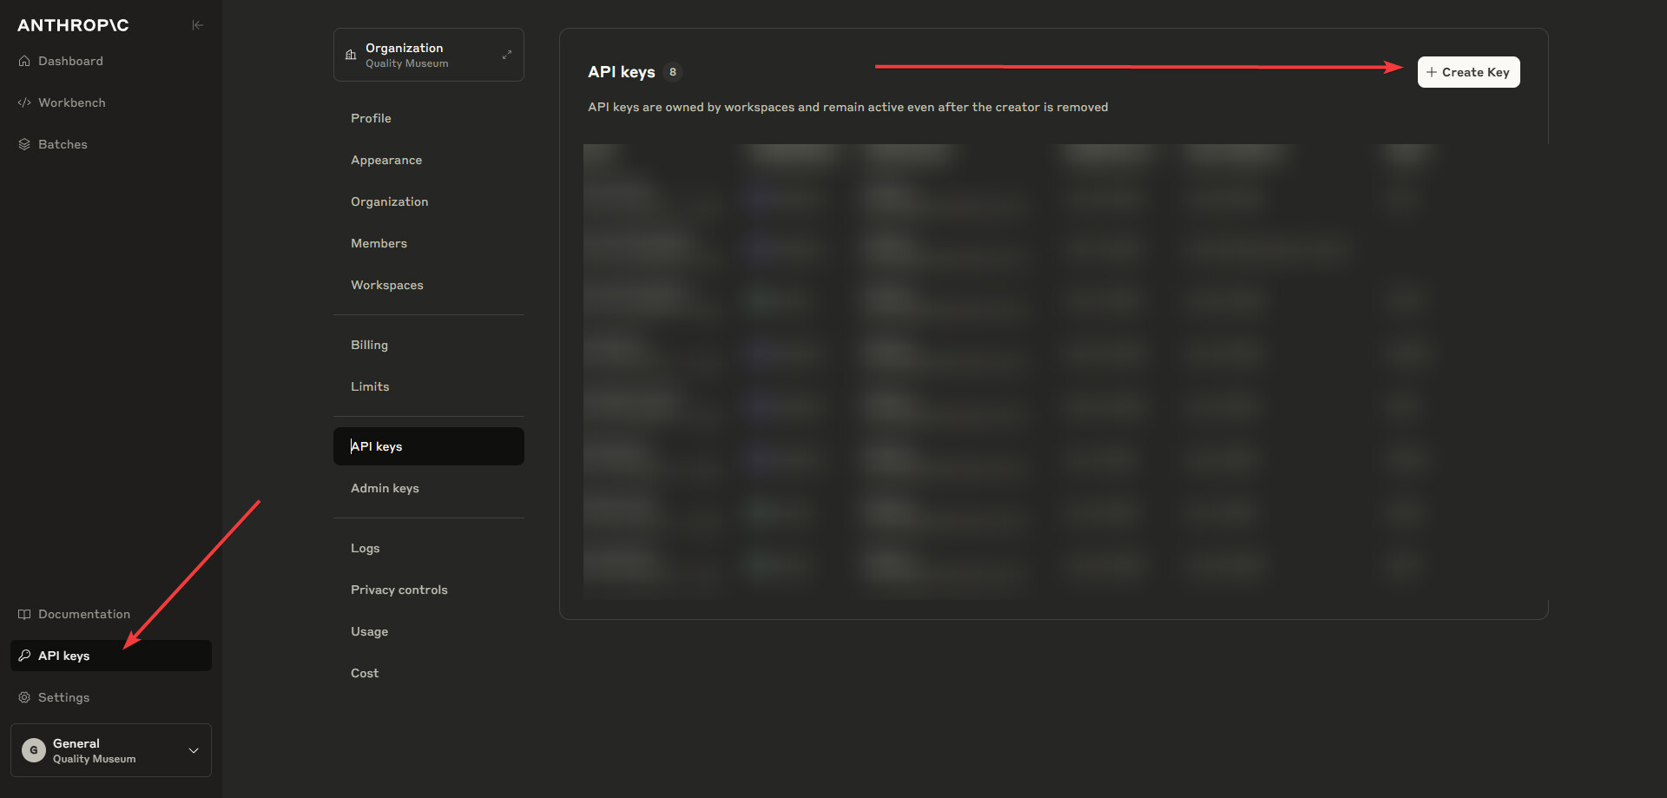This screenshot has height=798, width=1667.
Task: Open Settings in the left sidebar
Action: pyautogui.click(x=111, y=697)
